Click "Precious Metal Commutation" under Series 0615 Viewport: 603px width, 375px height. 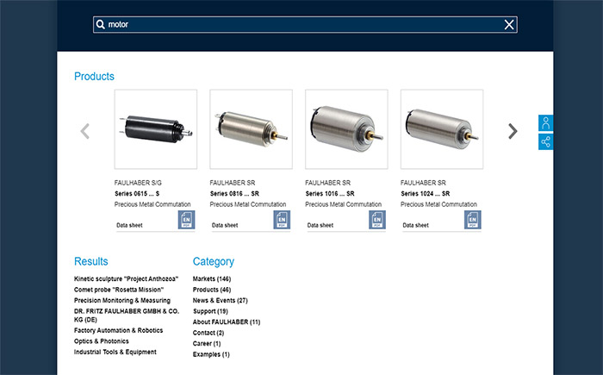tap(152, 204)
